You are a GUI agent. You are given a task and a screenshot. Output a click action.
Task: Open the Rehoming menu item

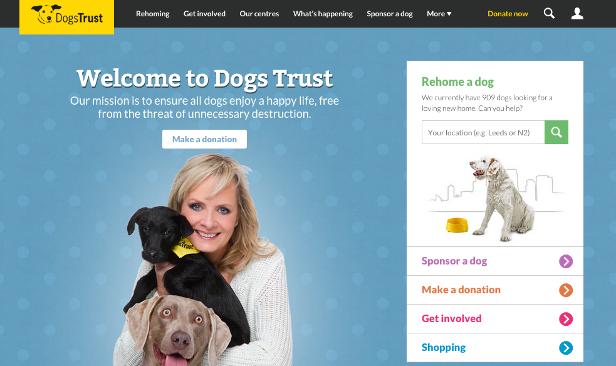[x=152, y=14]
